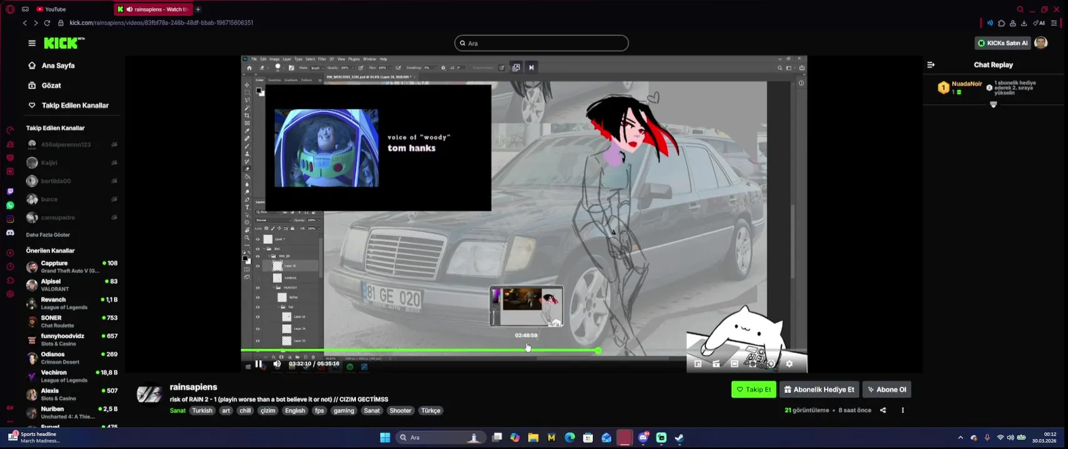Open WhatsApp in Opera sidebar
Image resolution: width=1068 pixels, height=449 pixels.
click(10, 205)
